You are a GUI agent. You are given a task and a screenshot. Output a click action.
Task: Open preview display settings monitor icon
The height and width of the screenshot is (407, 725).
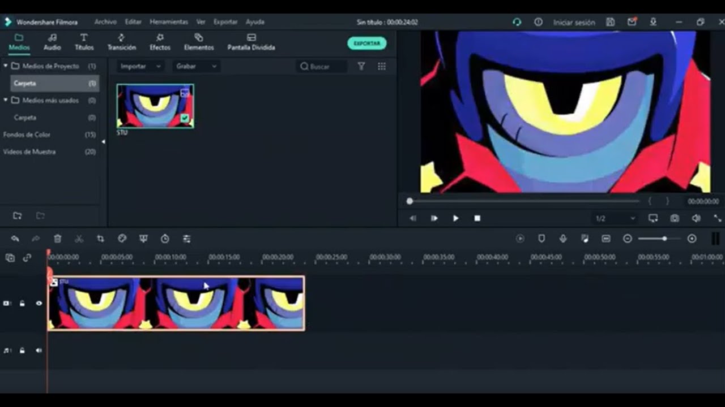click(653, 218)
